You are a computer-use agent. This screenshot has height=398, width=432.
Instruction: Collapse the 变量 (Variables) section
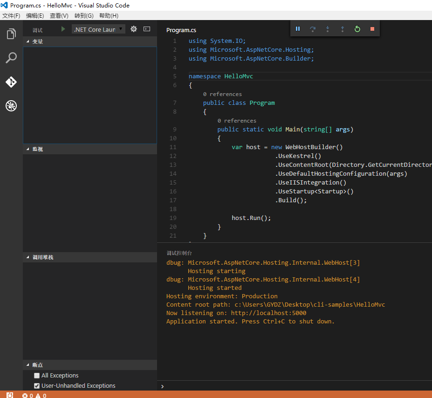pos(90,41)
